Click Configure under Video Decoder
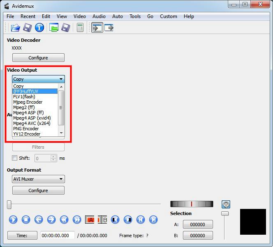Viewport: 273px width, 247px height. (x=38, y=58)
